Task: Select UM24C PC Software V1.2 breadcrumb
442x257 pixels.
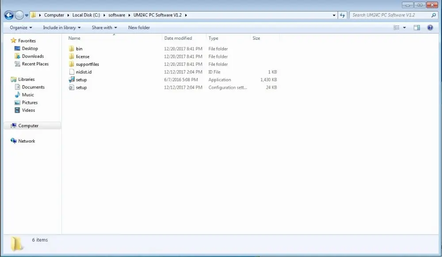Action: pos(157,15)
